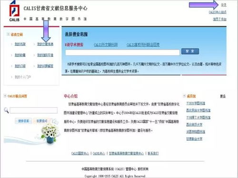Open the 甘肃联合大学 member link

coord(194,139)
